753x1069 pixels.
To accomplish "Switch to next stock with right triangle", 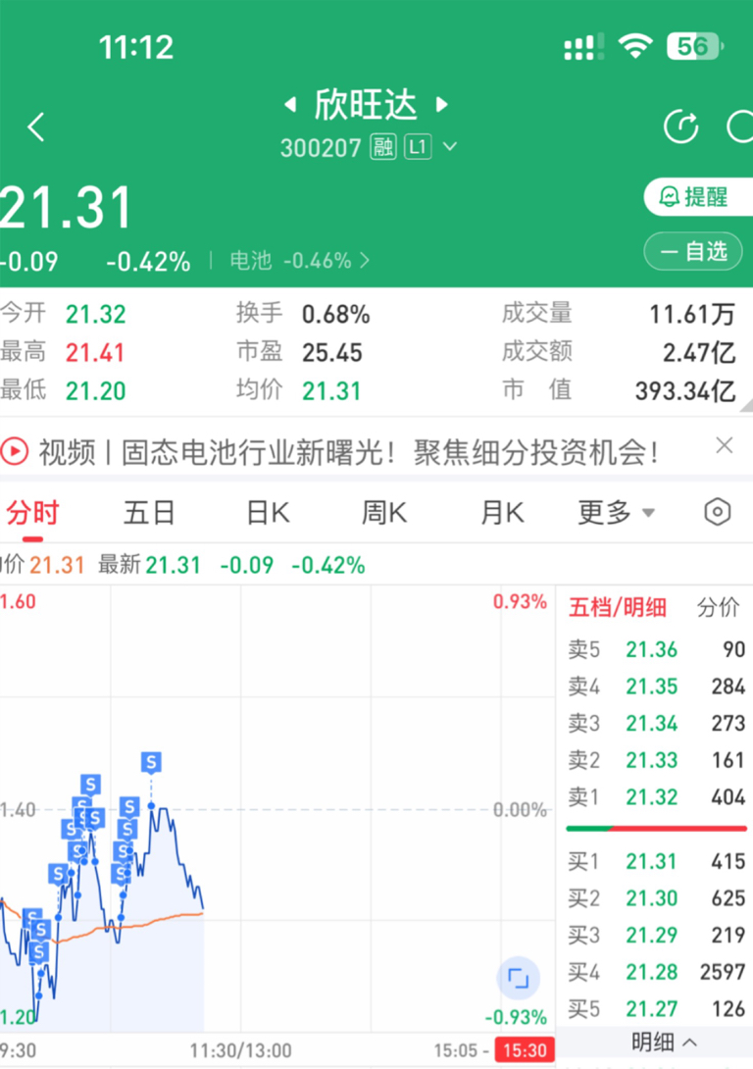I will (442, 104).
